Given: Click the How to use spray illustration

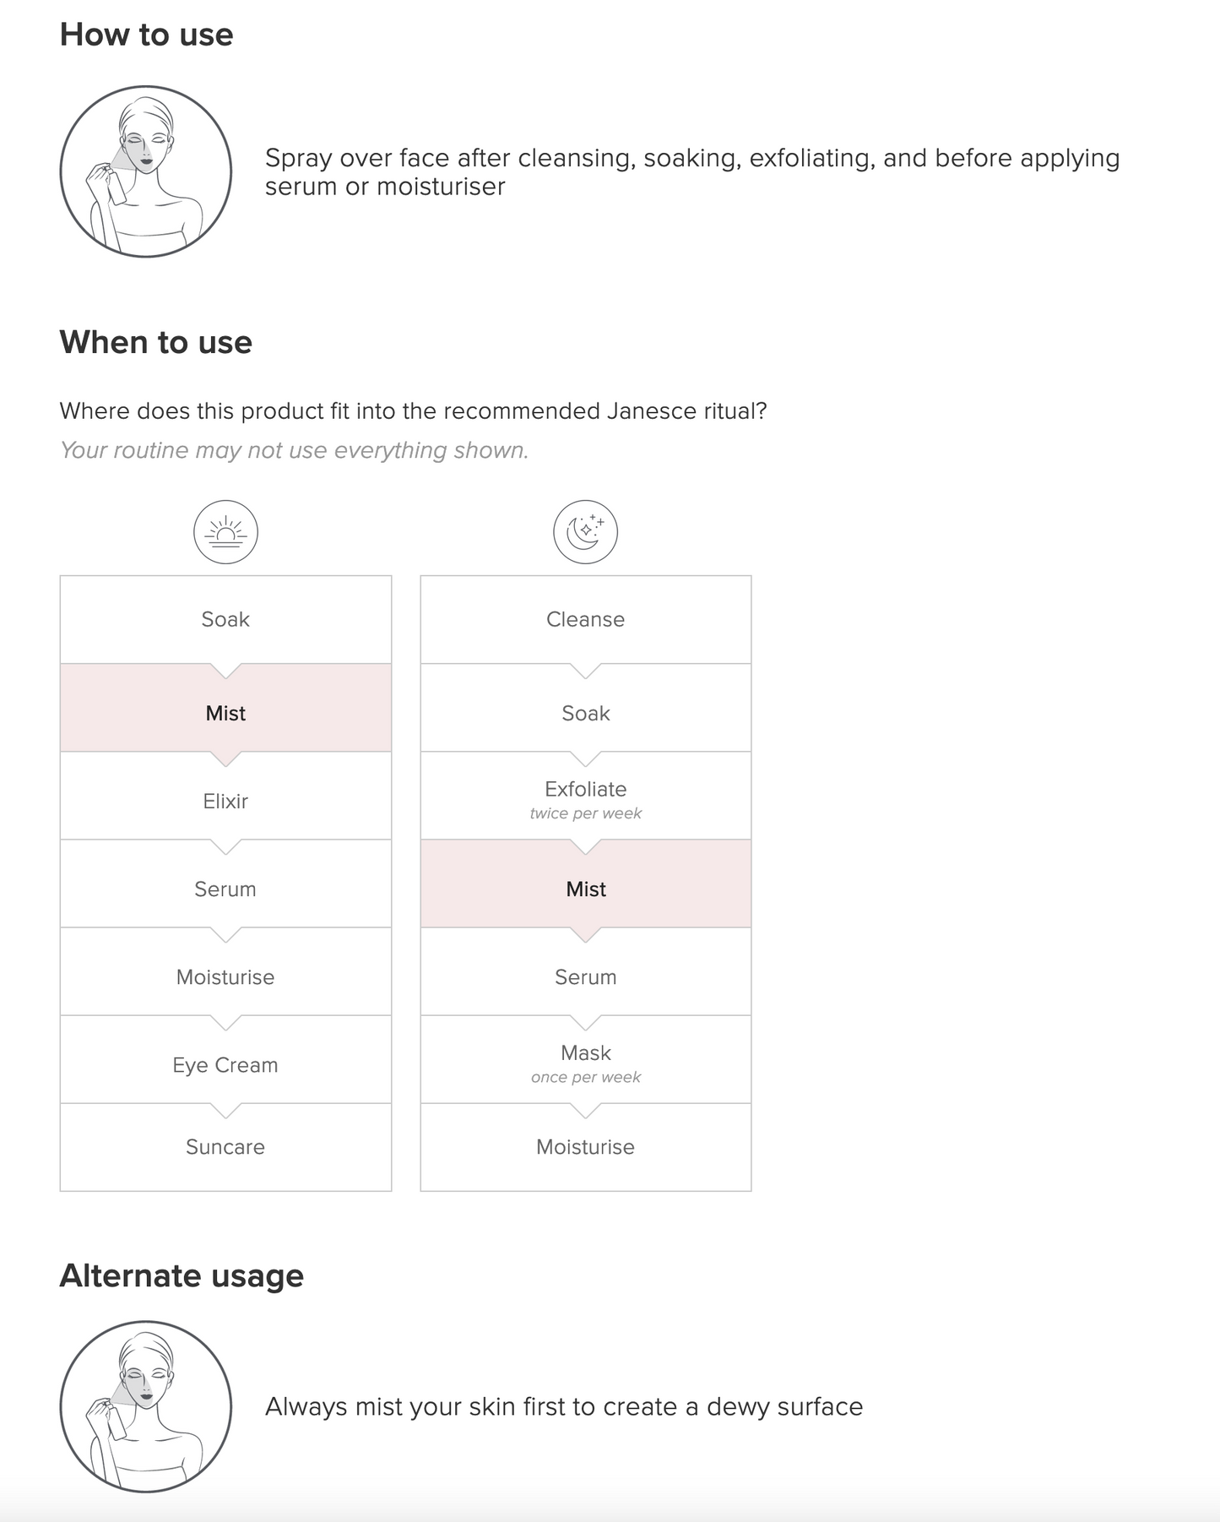Looking at the screenshot, I should pyautogui.click(x=146, y=171).
